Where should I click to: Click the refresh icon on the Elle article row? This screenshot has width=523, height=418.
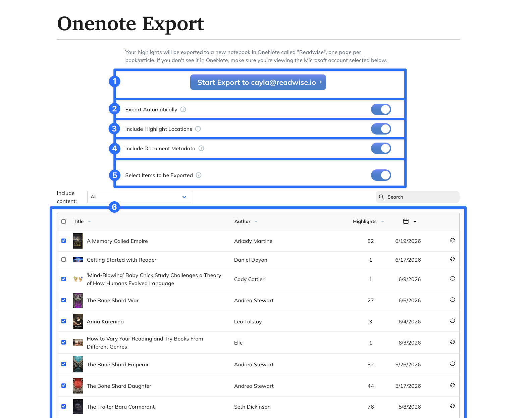click(453, 342)
